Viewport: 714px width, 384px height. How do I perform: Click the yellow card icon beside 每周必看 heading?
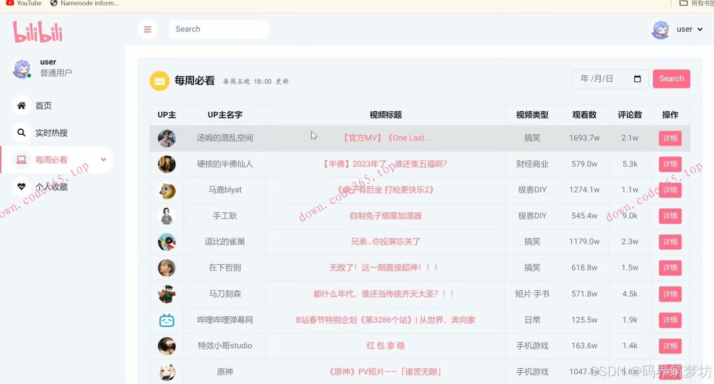[x=159, y=81]
